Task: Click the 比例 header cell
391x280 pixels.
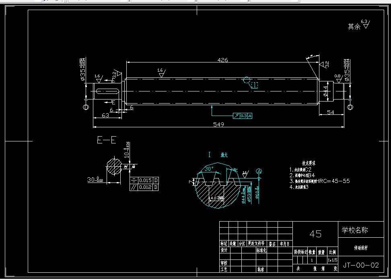Action: tap(332, 252)
